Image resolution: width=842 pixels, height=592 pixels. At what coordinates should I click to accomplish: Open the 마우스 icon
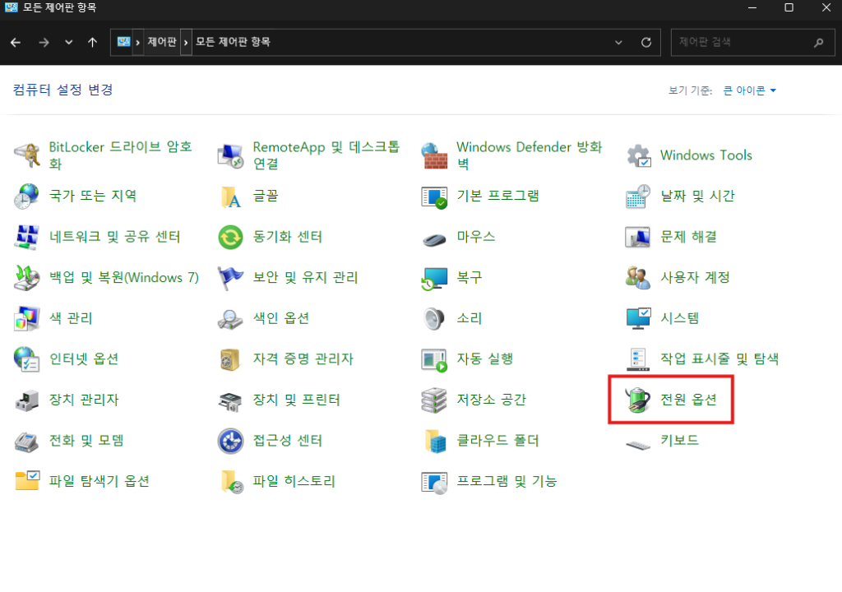(434, 238)
